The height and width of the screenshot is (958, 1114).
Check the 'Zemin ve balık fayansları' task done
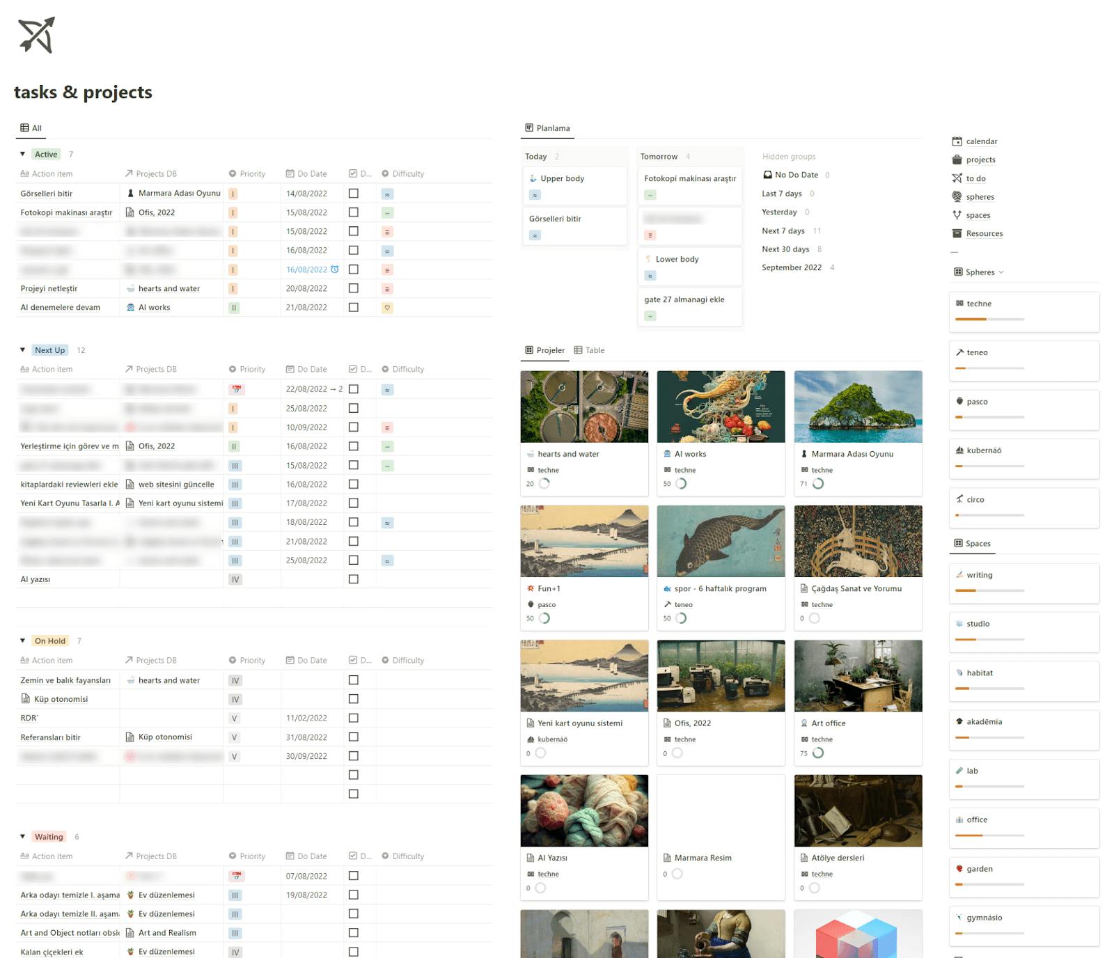(x=354, y=680)
